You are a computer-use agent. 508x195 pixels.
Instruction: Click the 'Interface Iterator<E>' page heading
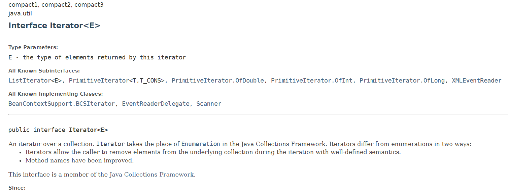[54, 26]
